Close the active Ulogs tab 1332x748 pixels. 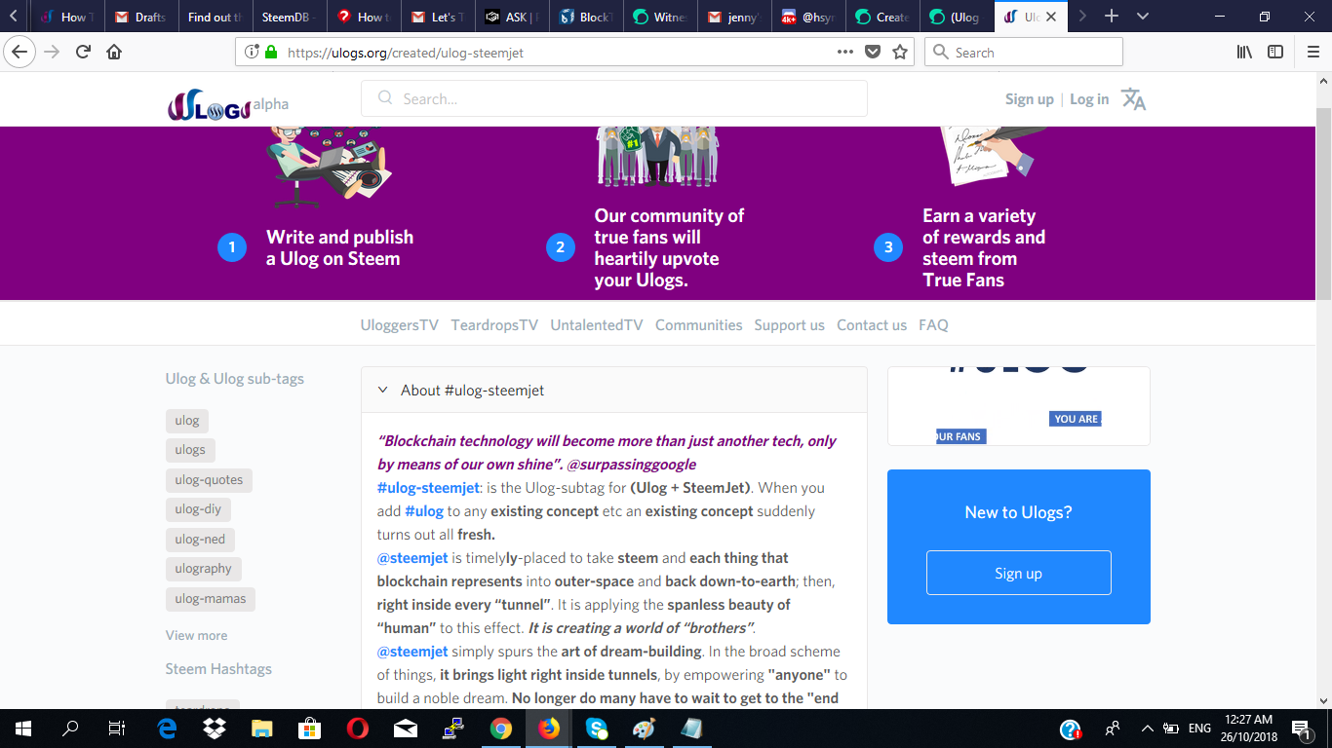point(1051,17)
